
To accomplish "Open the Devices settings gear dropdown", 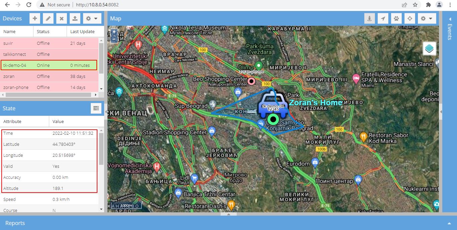I will click(x=92, y=19).
